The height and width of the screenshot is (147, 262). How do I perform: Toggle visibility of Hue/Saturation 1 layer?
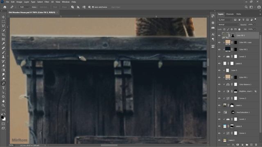219,112
